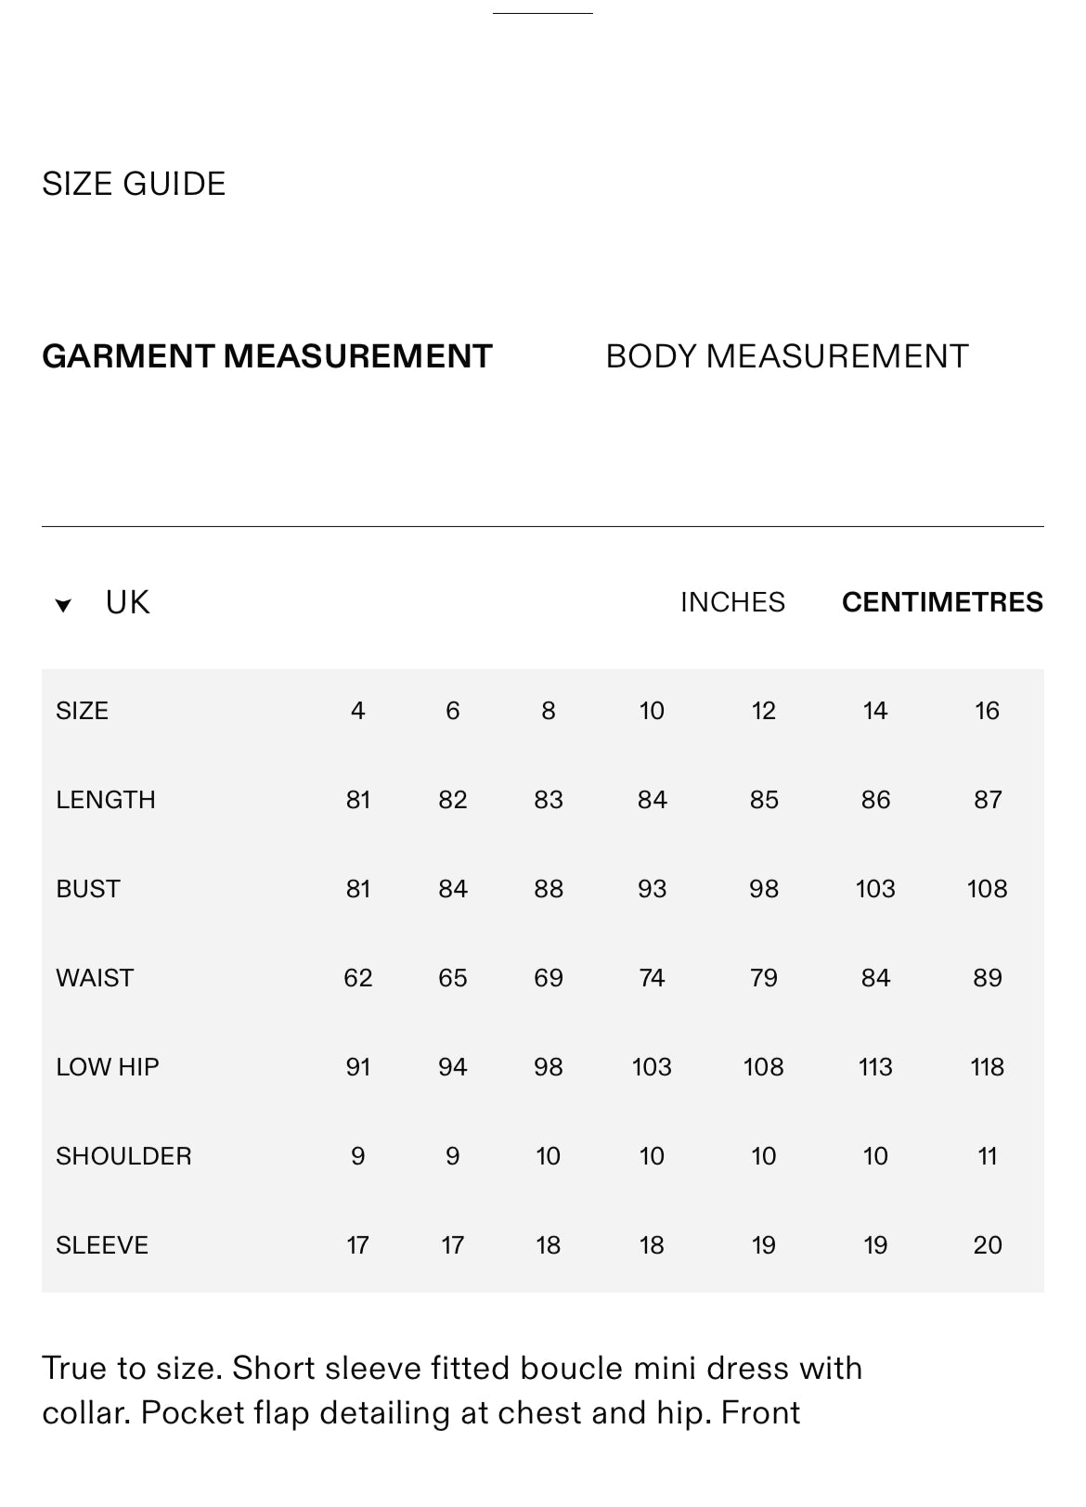
Task: Select size 16 column header
Action: (988, 711)
